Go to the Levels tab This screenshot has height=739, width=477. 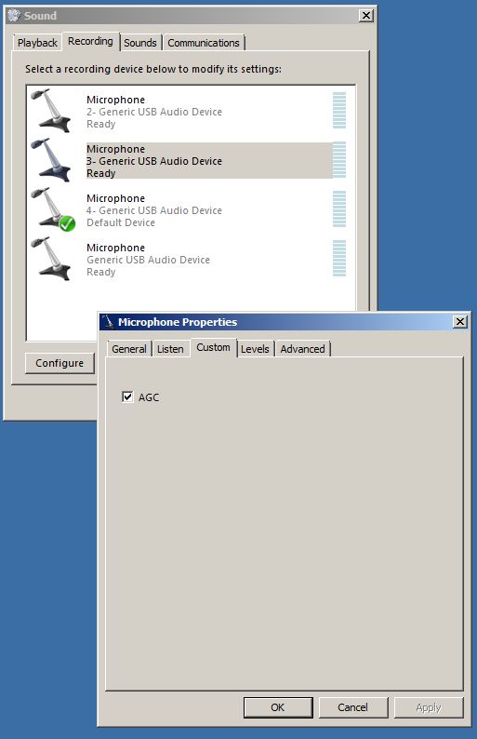[255, 349]
